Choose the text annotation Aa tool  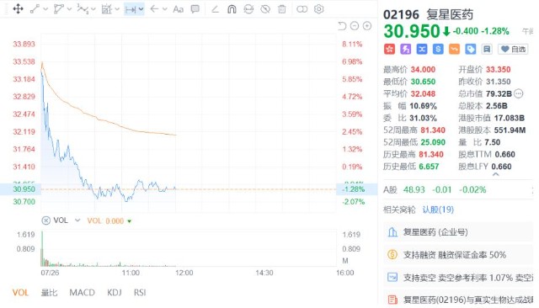[x=178, y=9]
